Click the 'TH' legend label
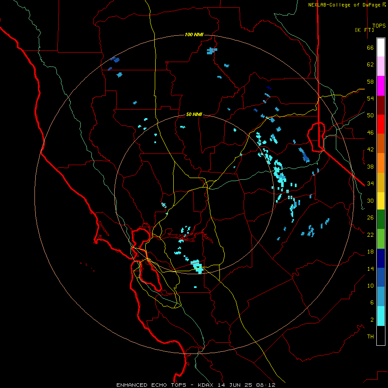This screenshot has height=388, width=388. (x=370, y=337)
